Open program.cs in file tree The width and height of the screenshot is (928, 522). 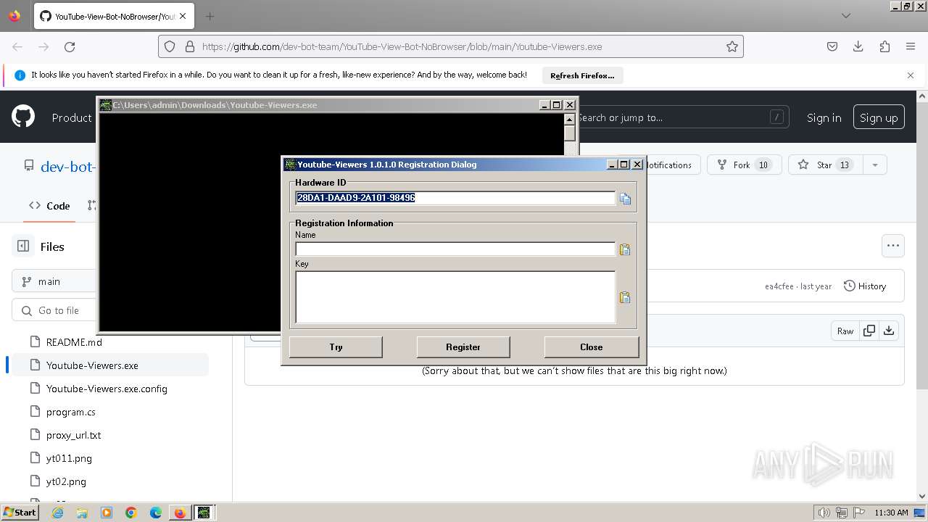pos(70,412)
